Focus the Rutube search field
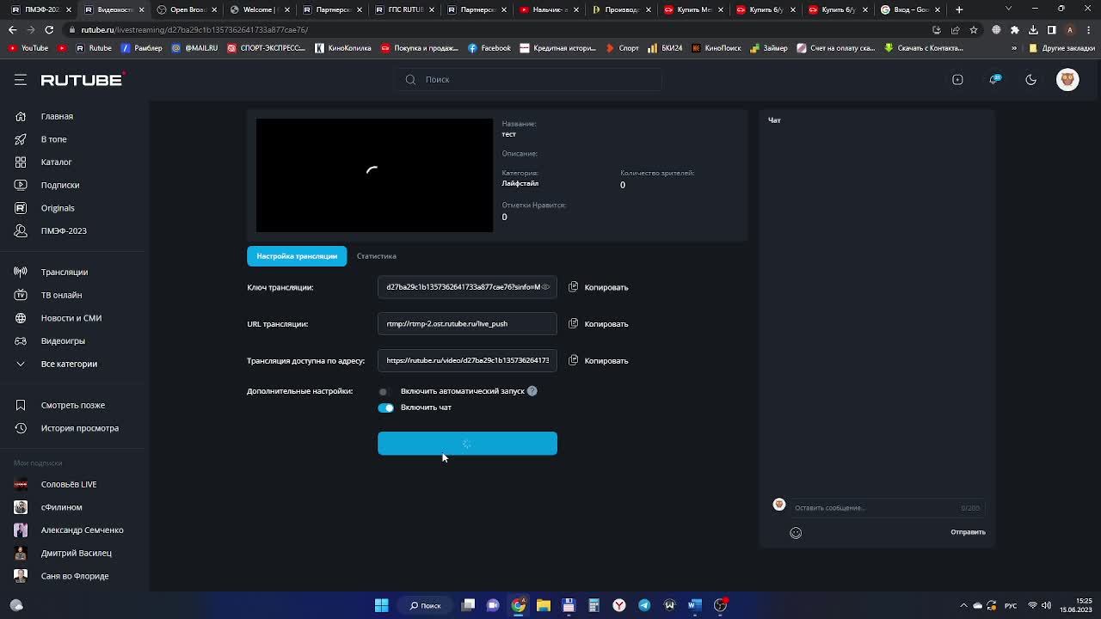 (x=528, y=80)
